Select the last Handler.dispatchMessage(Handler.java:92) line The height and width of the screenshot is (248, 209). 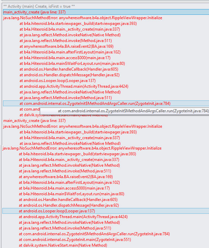(68, 205)
